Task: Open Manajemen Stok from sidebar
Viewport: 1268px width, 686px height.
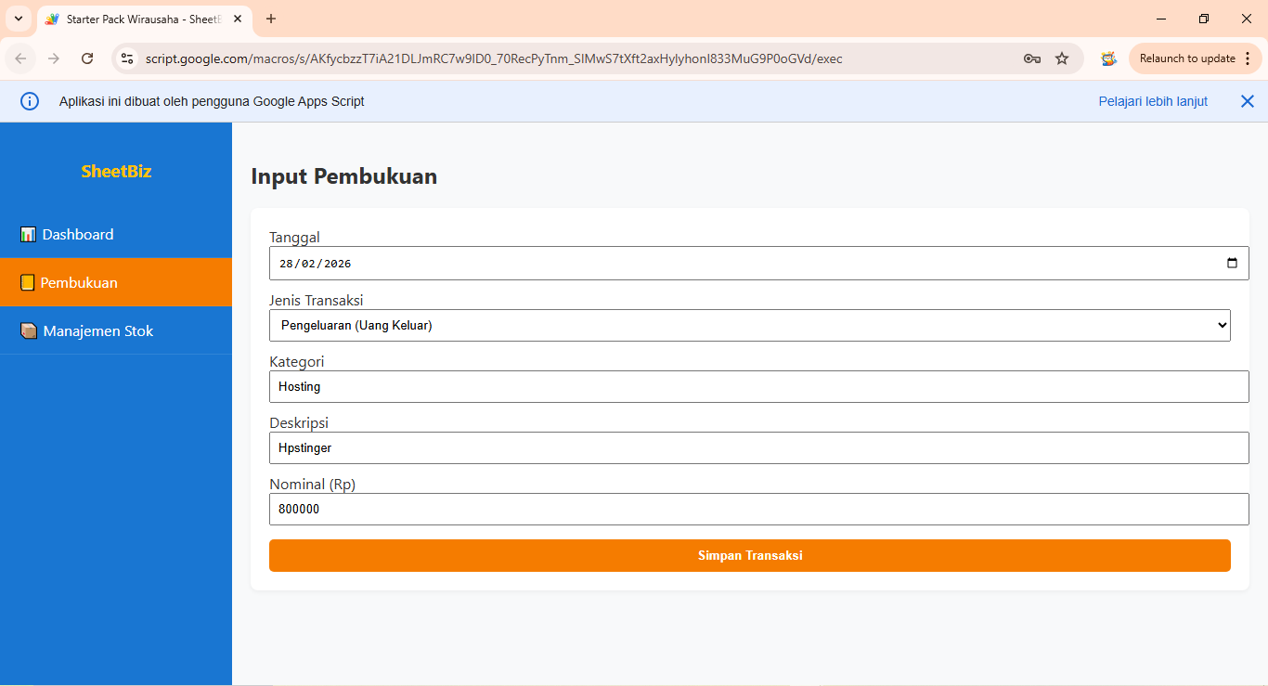Action: [x=97, y=331]
